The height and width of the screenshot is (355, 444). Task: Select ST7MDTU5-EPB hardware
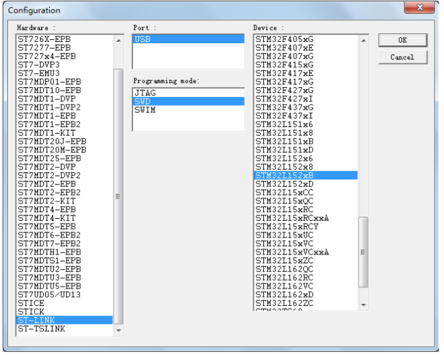65,286
